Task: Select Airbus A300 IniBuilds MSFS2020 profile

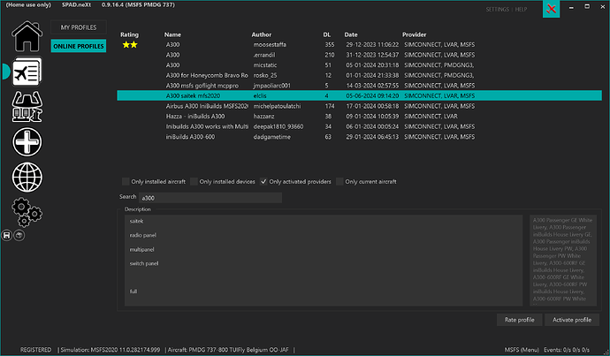Action: click(360, 106)
